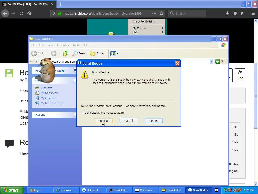Open View menu in BonziBUDDY explorer
This screenshot has height=194, width=258.
click(50, 45)
